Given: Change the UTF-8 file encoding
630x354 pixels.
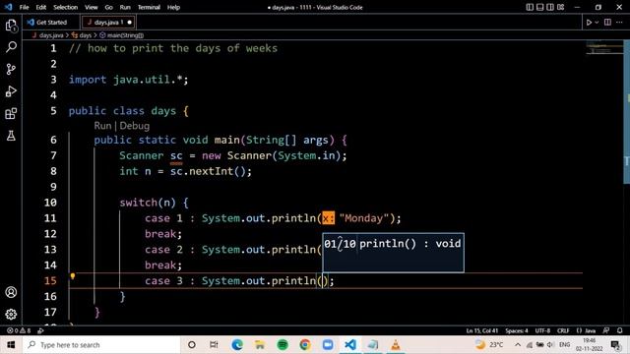Looking at the screenshot, I should pos(542,330).
